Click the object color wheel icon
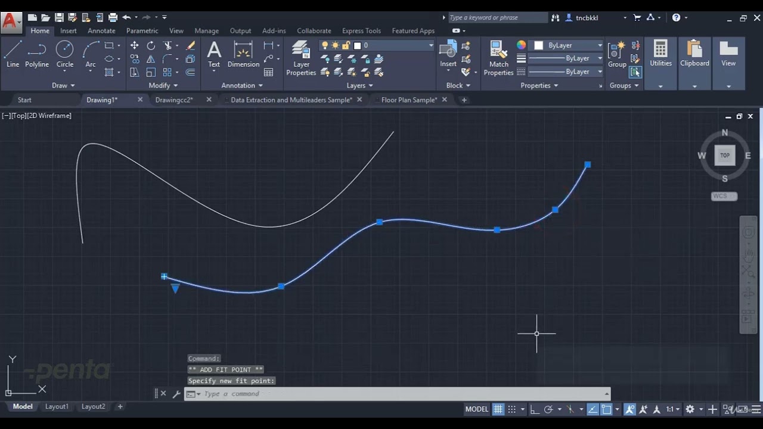 coord(522,45)
